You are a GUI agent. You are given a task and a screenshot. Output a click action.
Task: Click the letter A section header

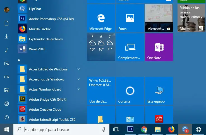pos(19,60)
